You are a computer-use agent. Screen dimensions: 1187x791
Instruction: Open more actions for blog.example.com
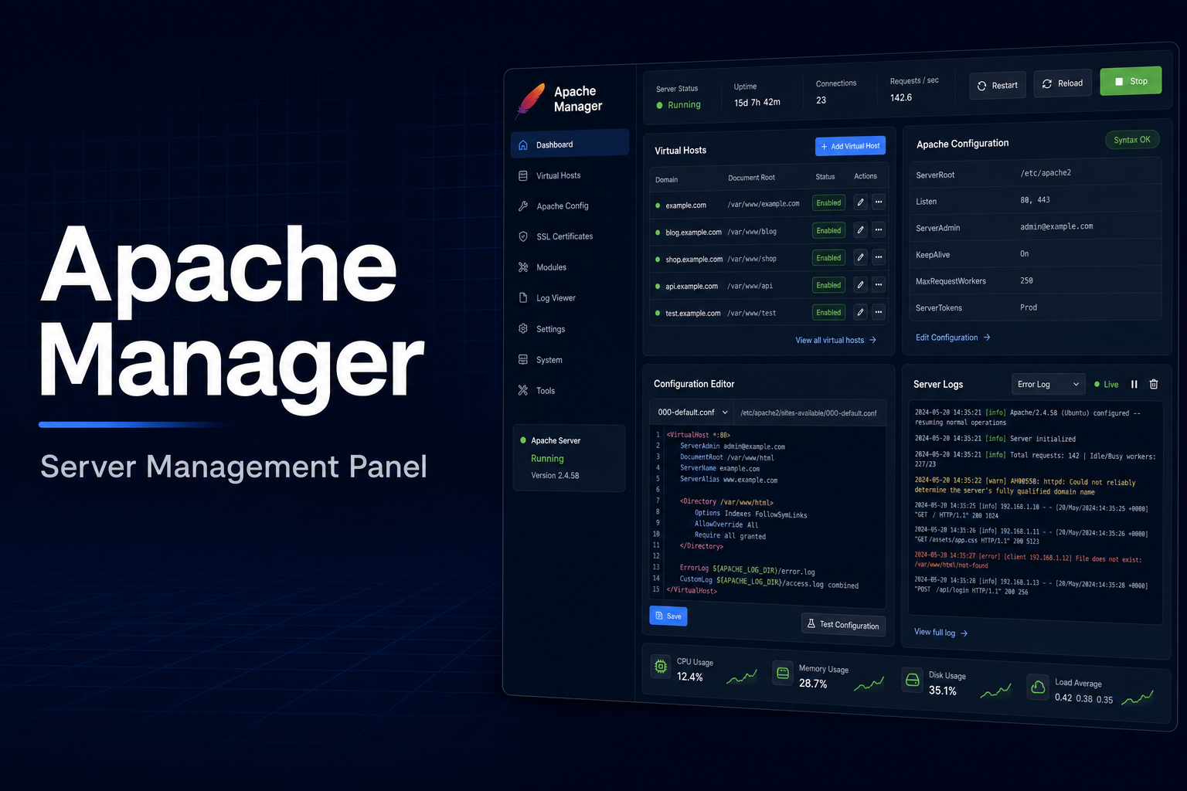tap(879, 230)
